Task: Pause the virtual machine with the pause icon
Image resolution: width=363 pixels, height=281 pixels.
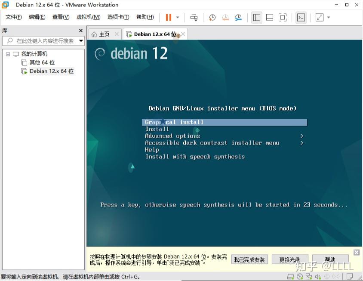Action: [169, 17]
